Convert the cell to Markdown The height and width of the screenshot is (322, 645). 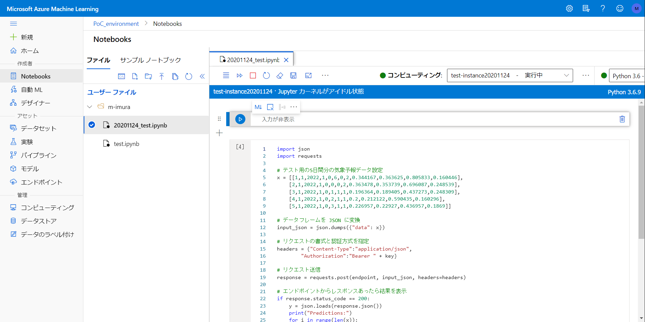click(258, 107)
